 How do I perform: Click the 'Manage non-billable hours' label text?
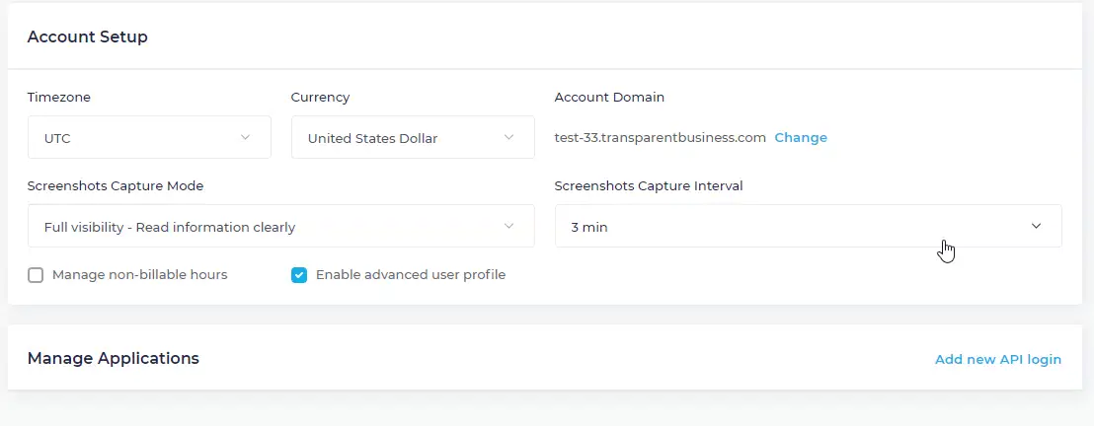pyautogui.click(x=139, y=275)
